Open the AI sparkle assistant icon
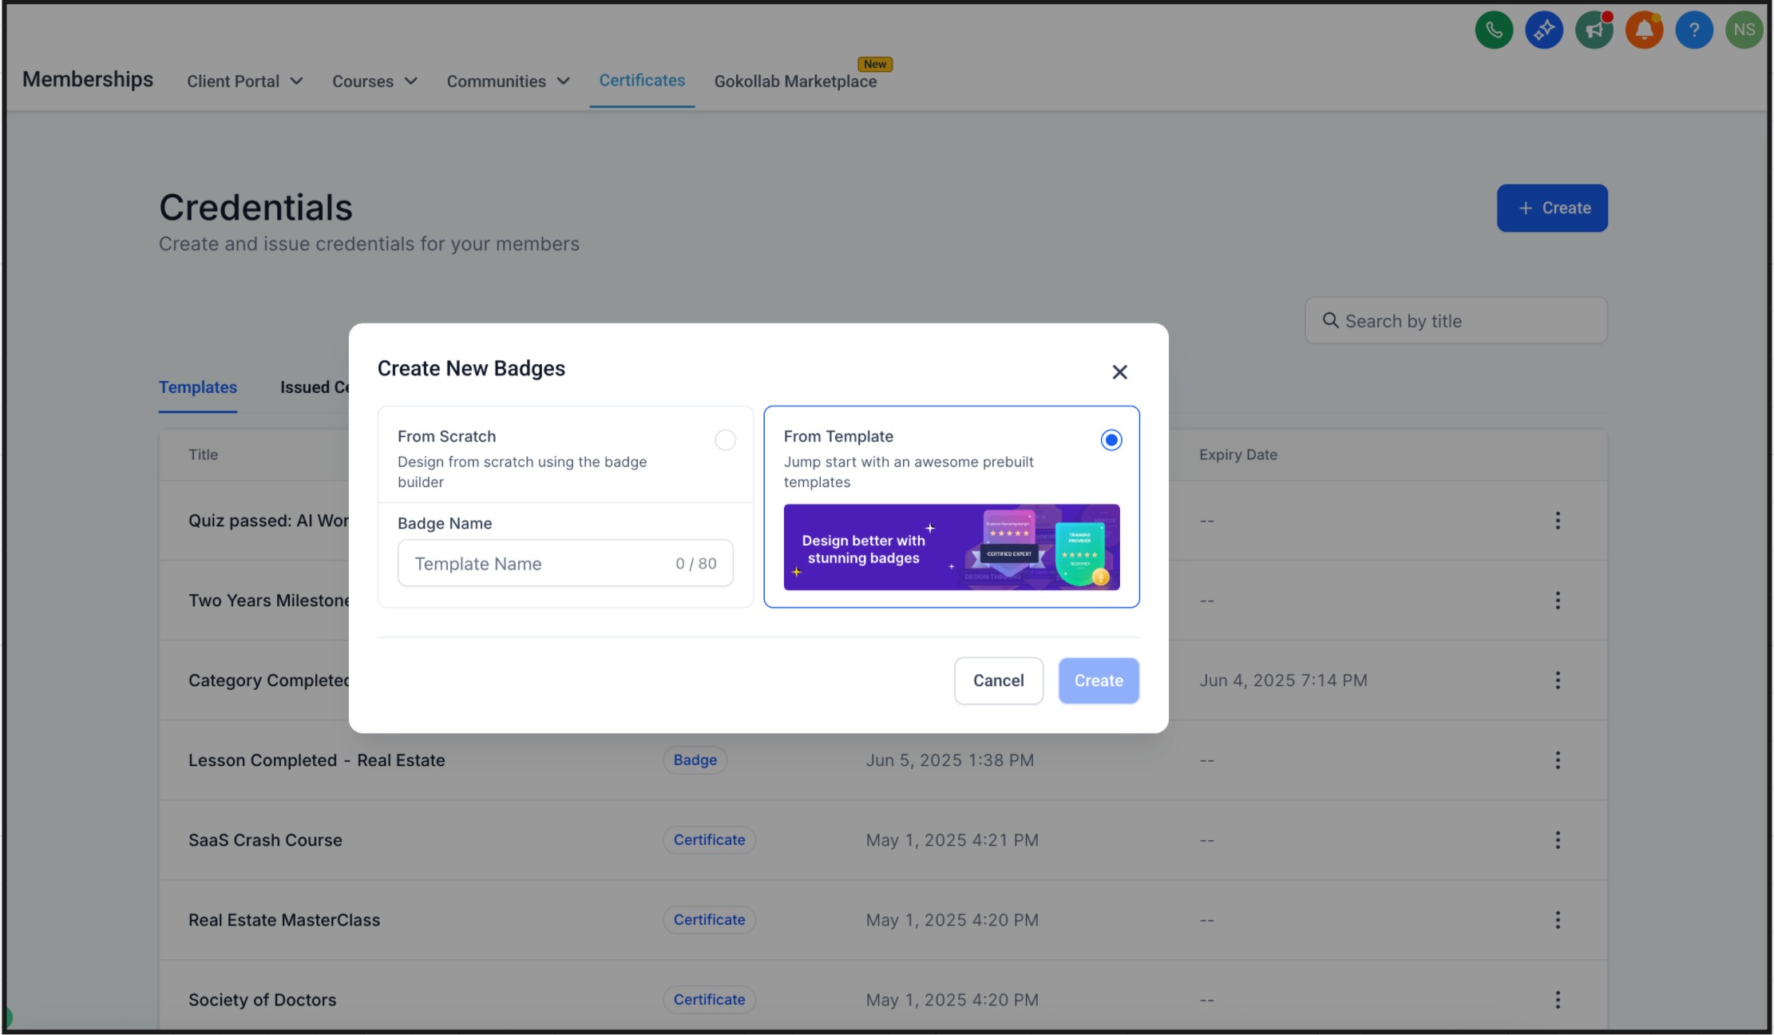 coord(1544,30)
